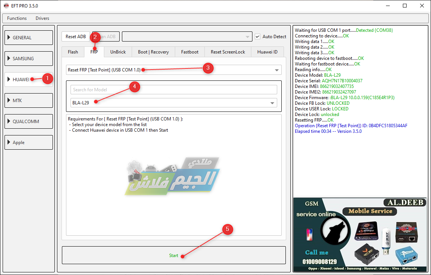The width and height of the screenshot is (431, 275).
Task: Expand the HUAWEI section
Action: coord(29,80)
